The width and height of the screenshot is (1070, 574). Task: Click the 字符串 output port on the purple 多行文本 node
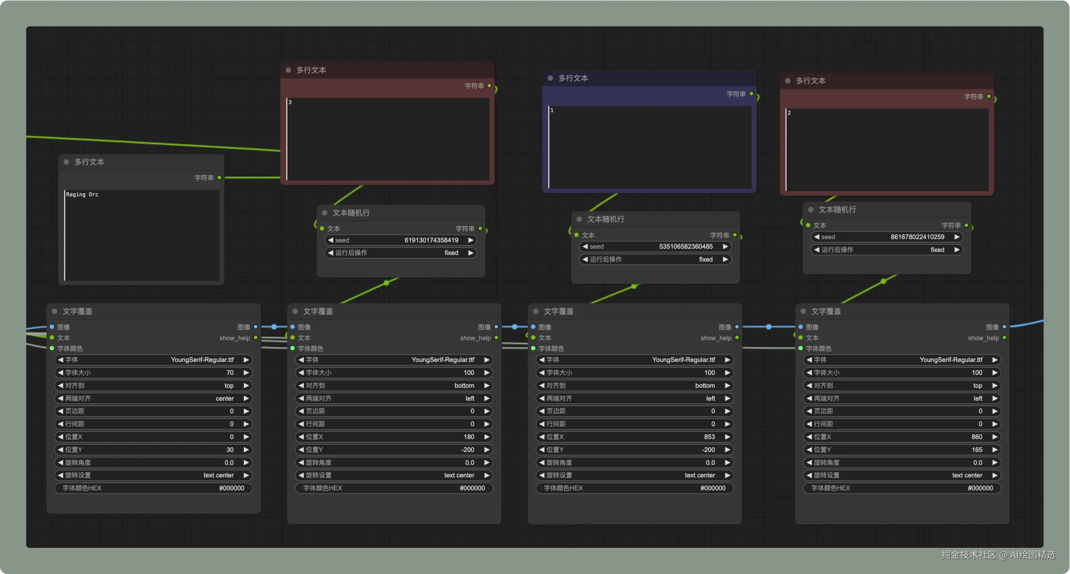(x=751, y=94)
